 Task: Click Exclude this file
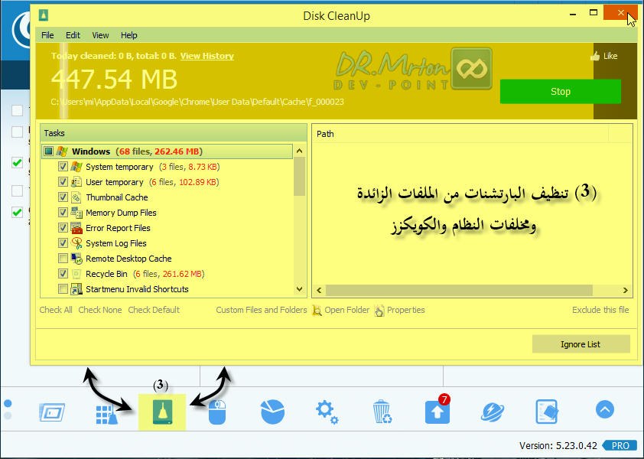tap(600, 310)
